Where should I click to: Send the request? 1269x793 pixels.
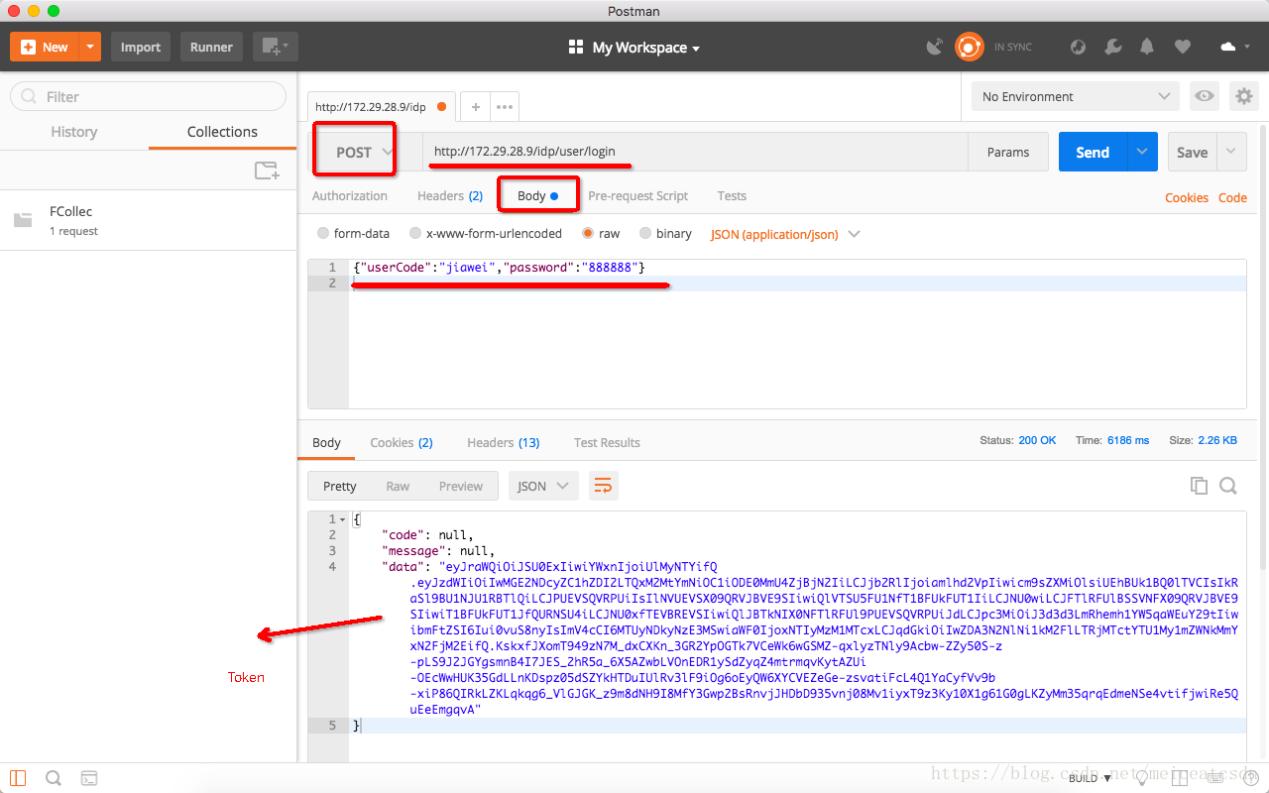(1093, 152)
